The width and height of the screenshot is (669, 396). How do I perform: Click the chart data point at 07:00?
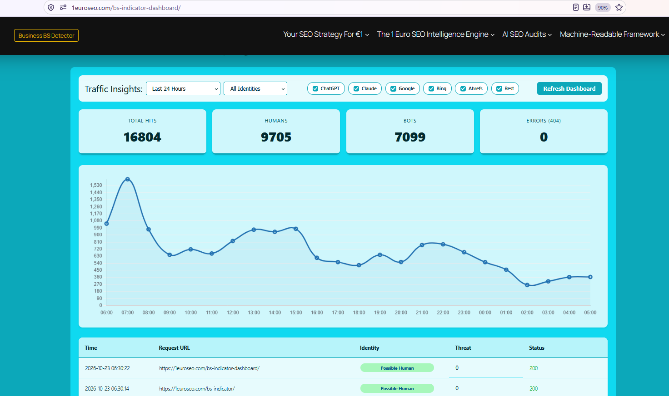(128, 179)
